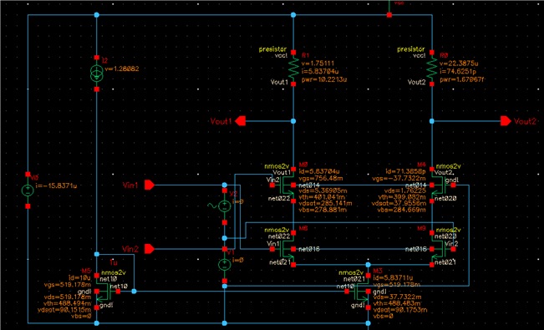This screenshot has width=544, height=330.
Task: Click the R1 resistor symbol
Action: [x=293, y=68]
